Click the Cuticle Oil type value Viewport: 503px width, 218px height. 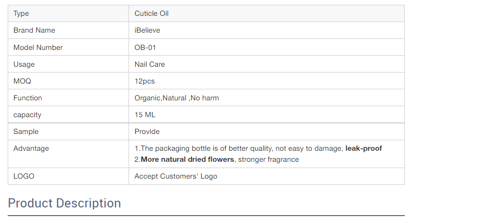[x=152, y=13]
